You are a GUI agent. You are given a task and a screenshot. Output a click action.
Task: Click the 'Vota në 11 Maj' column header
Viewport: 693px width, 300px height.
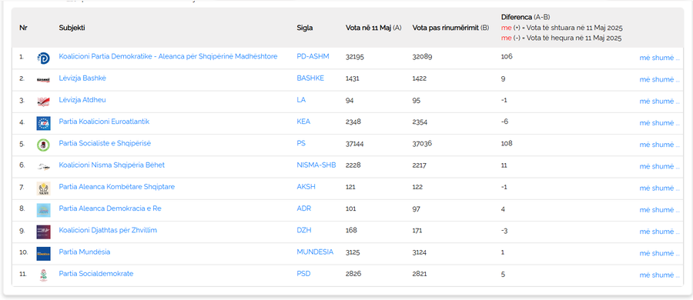pyautogui.click(x=373, y=28)
